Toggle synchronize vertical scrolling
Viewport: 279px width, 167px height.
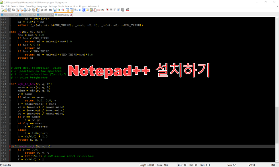pos(67,10)
